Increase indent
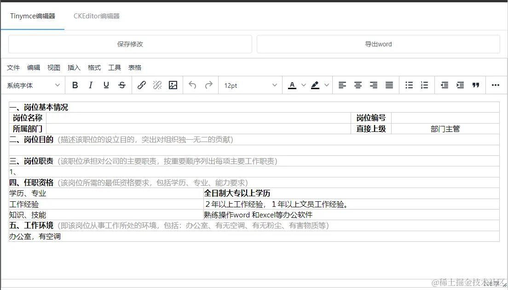This screenshot has width=508, height=290. [x=460, y=85]
